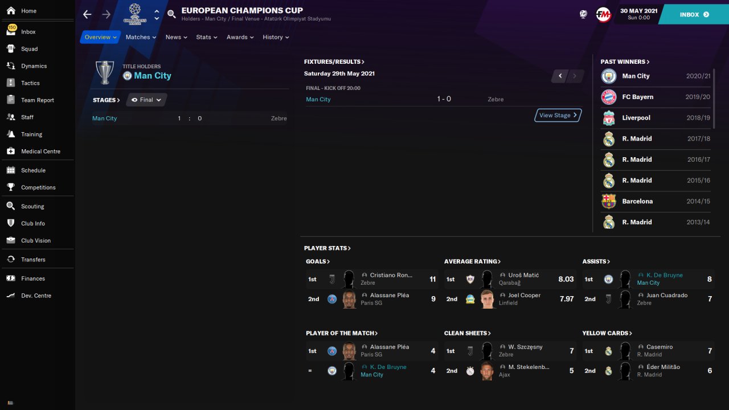Open the History dropdown menu
729x410 pixels.
[276, 37]
